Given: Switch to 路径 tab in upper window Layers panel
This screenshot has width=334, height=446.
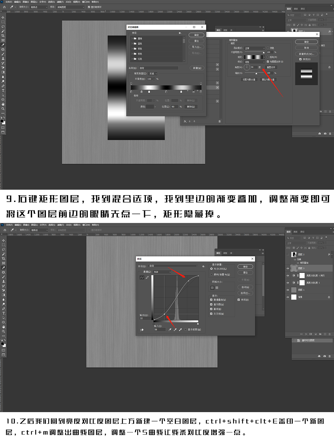Looking at the screenshot, I should click(303, 9).
